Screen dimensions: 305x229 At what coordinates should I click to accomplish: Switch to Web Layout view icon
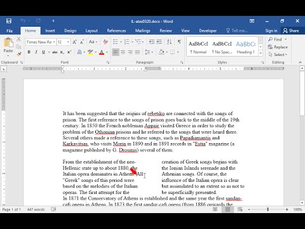point(240,209)
